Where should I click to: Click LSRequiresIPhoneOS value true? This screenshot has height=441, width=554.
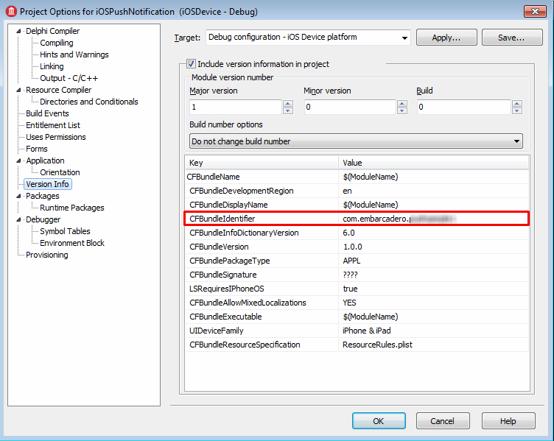pos(433,289)
